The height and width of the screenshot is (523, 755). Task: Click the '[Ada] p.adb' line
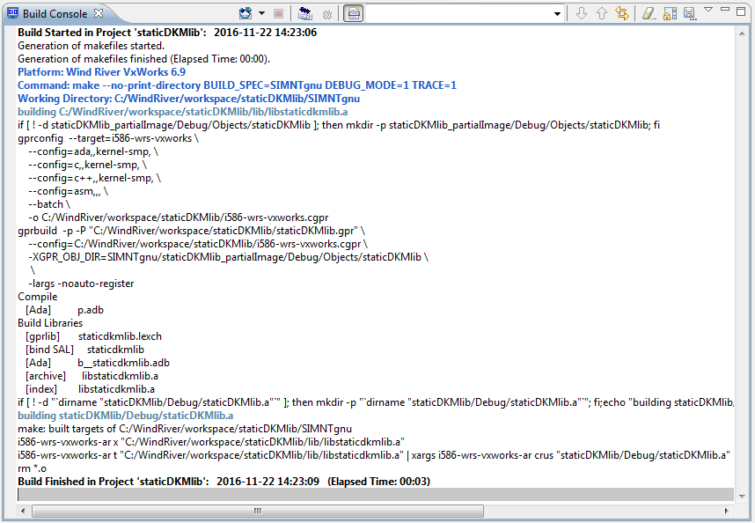click(x=64, y=310)
